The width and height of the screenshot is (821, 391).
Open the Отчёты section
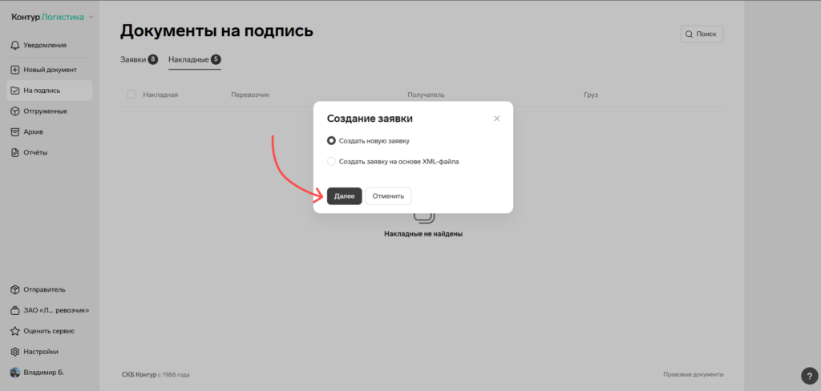35,153
